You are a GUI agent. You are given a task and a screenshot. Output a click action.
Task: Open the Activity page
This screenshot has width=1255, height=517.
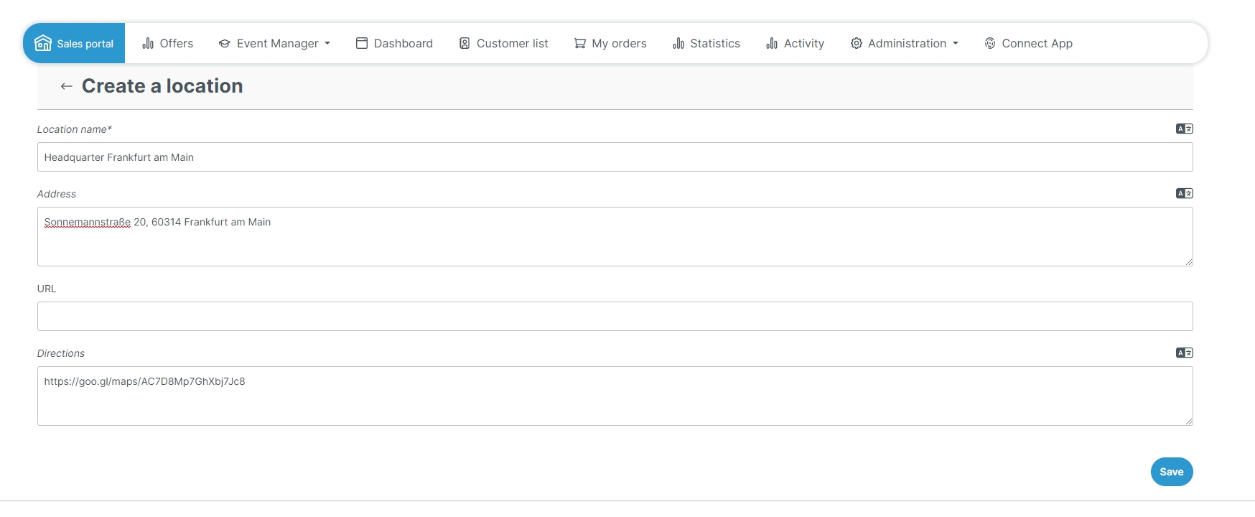click(796, 44)
